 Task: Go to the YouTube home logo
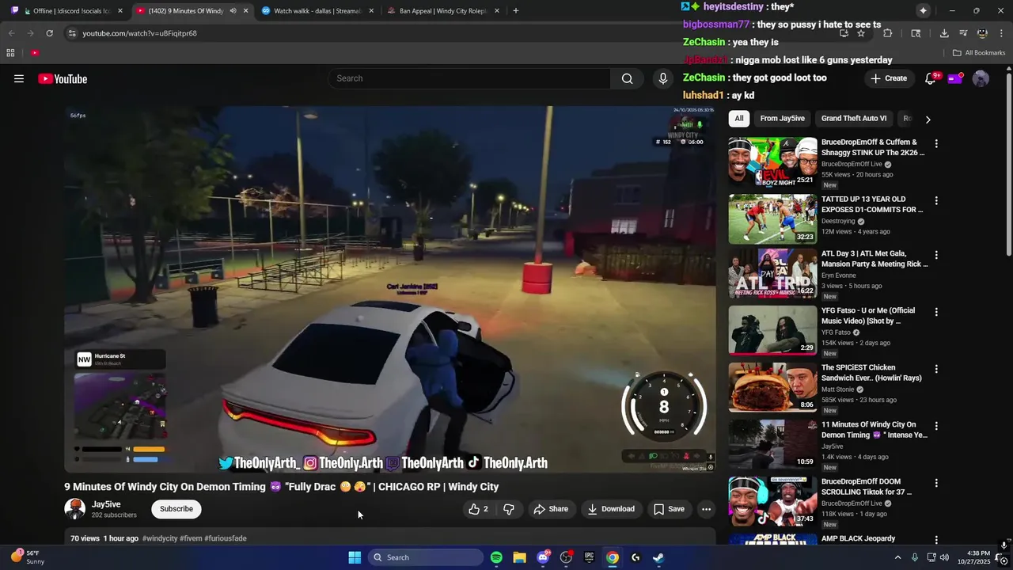click(63, 78)
